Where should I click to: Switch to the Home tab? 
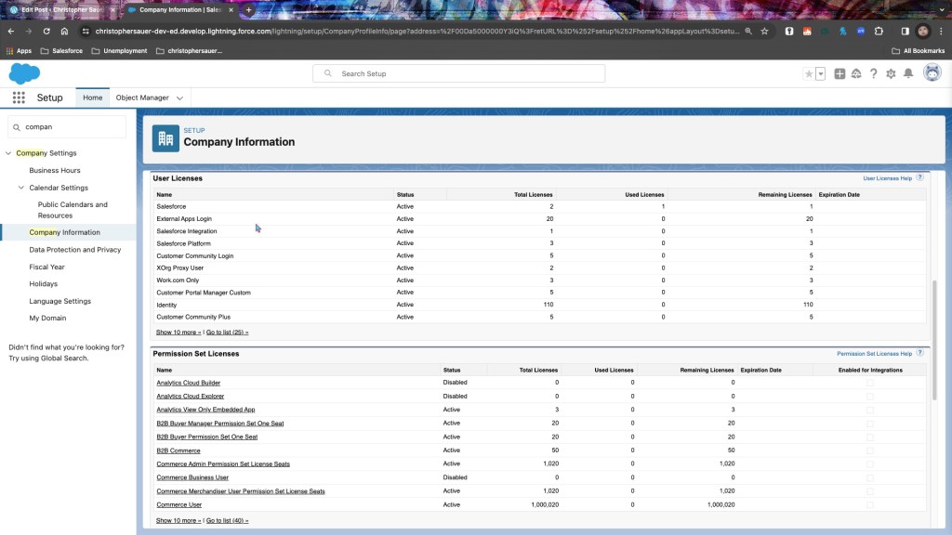pos(92,98)
